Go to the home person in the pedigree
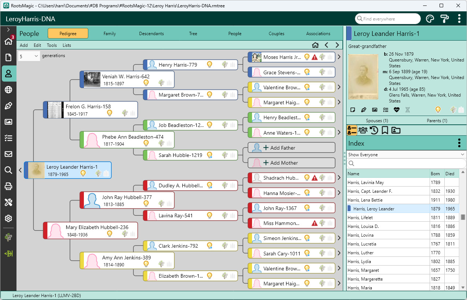 (315, 45)
